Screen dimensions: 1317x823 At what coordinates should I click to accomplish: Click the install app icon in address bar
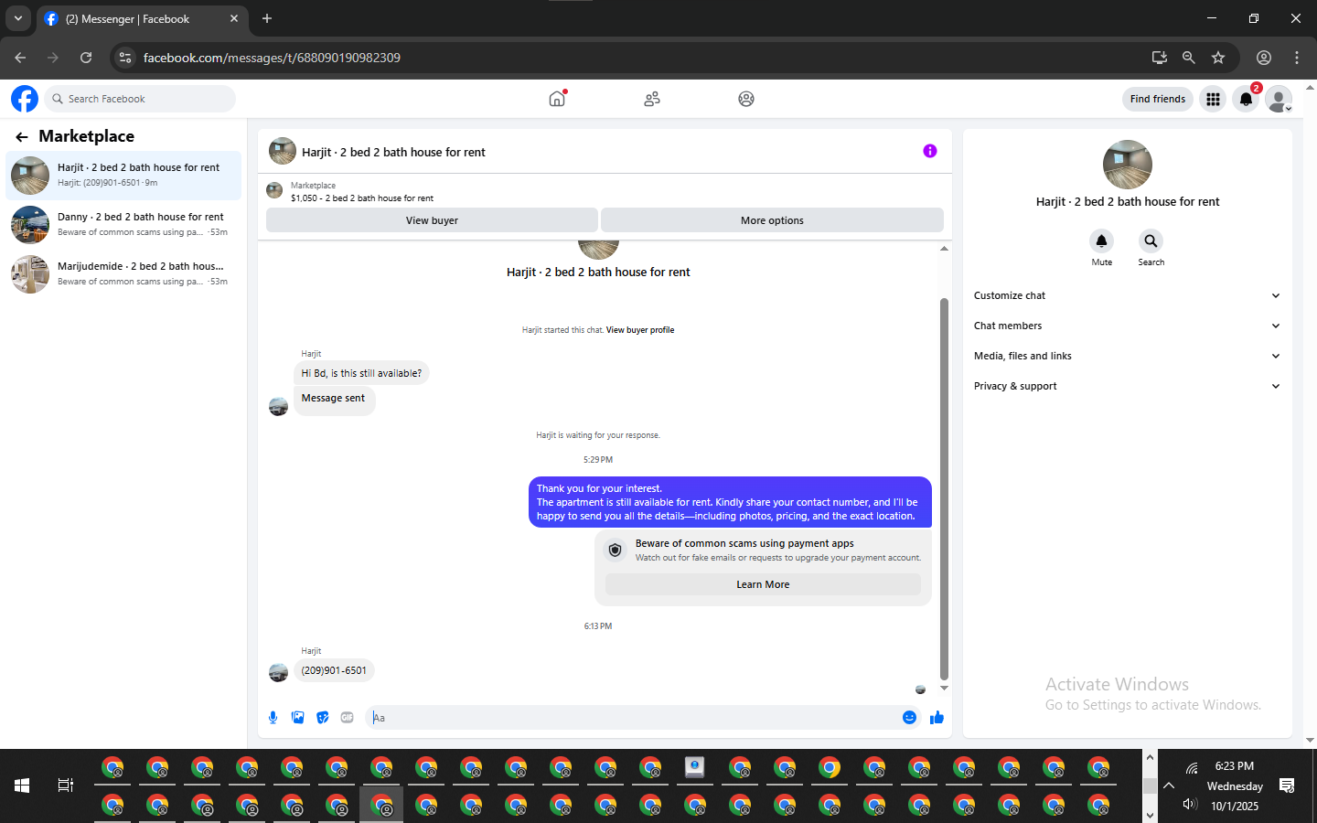1160,58
